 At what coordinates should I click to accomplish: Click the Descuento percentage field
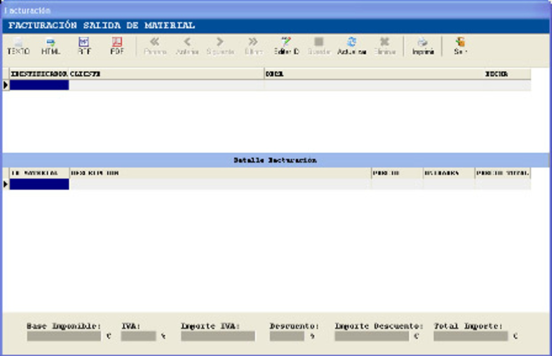coord(287,336)
